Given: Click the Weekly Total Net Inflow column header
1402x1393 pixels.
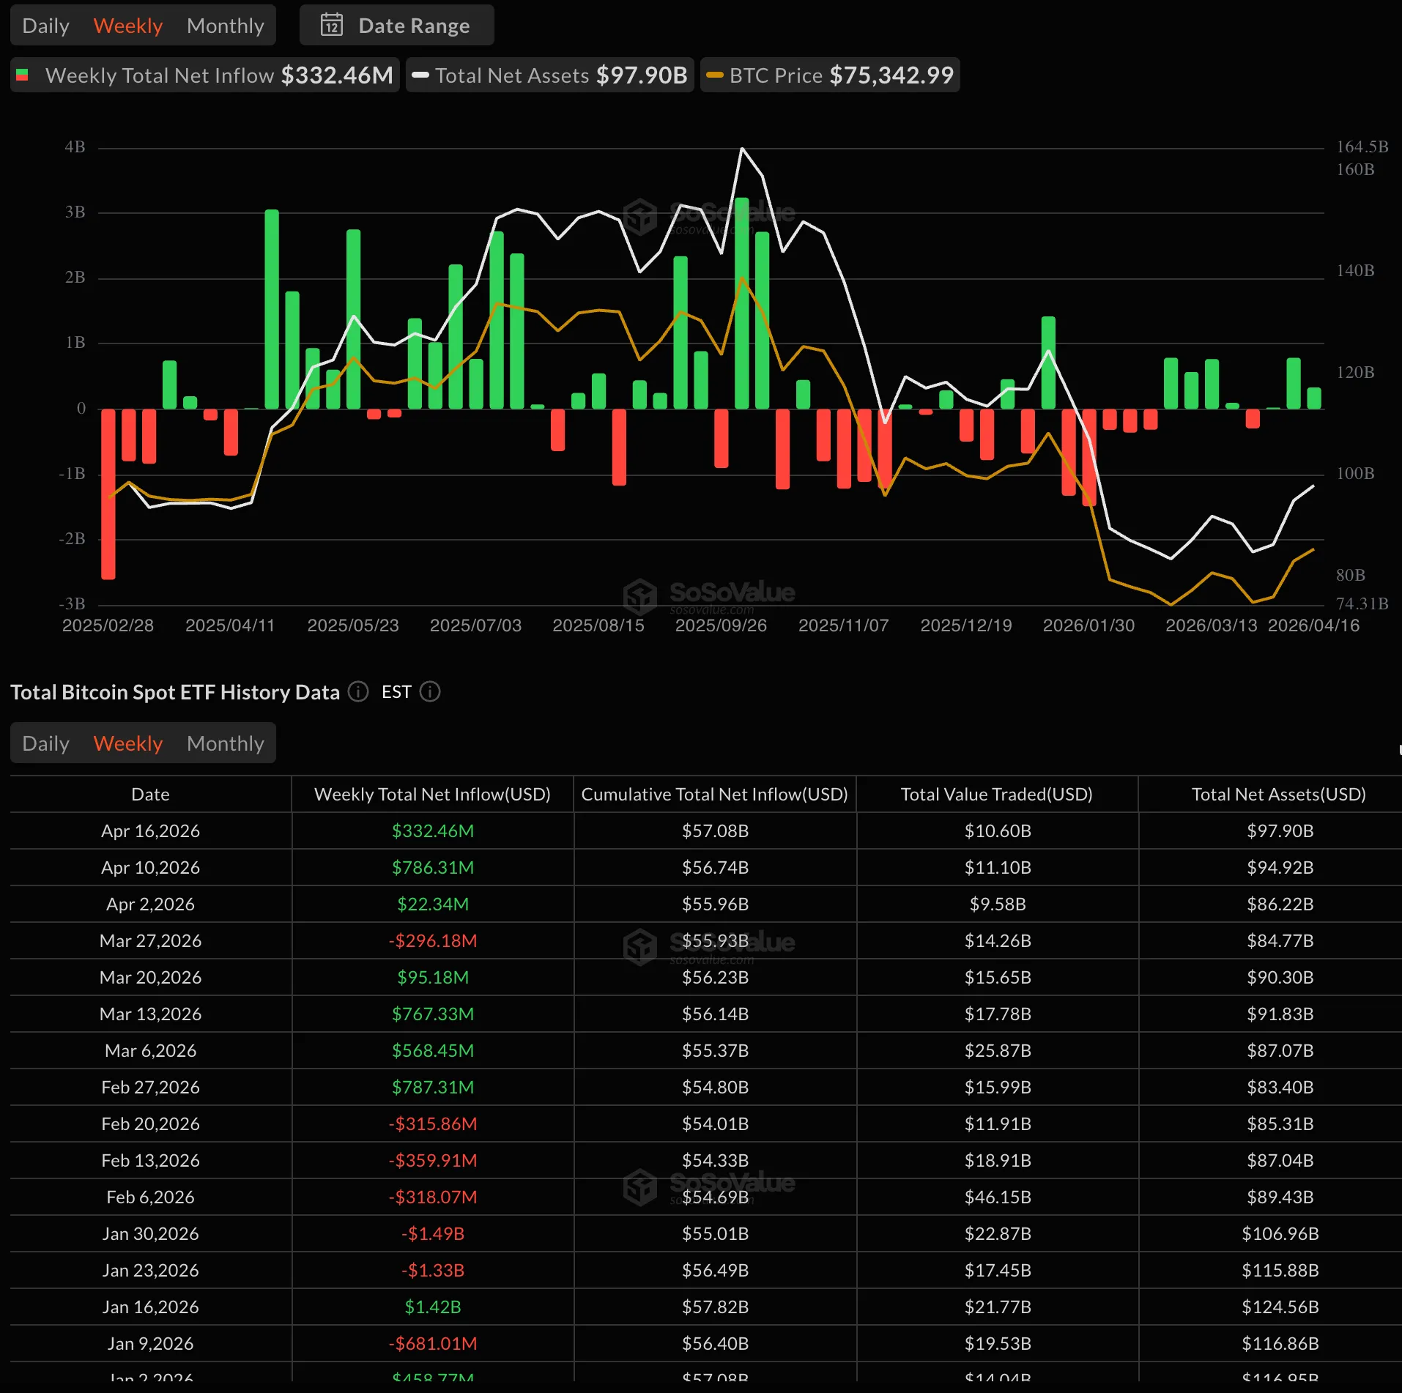Looking at the screenshot, I should point(432,794).
